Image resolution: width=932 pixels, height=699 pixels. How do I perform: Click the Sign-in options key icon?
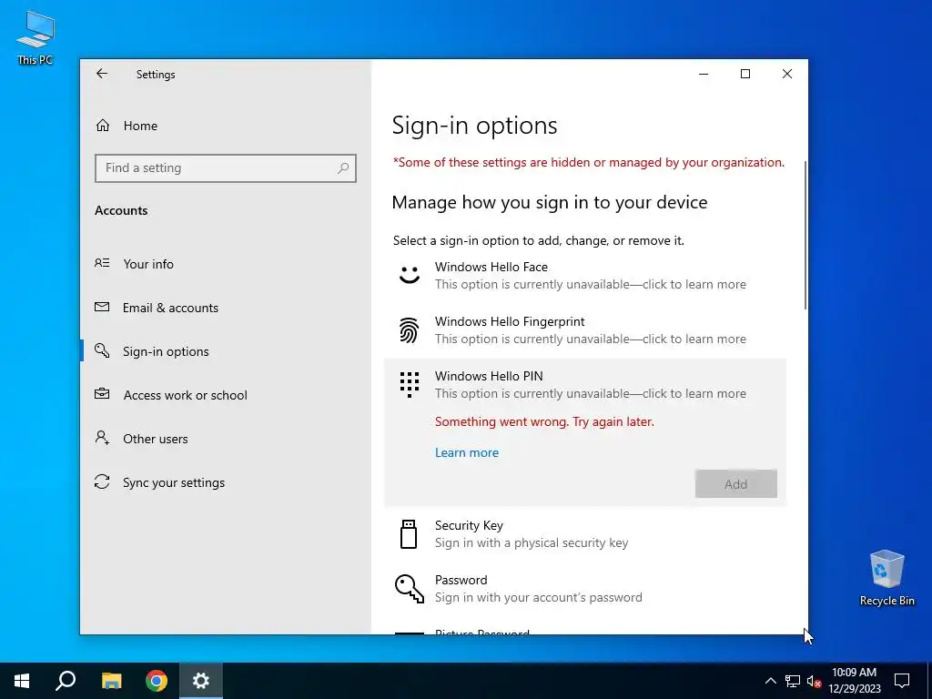pyautogui.click(x=102, y=350)
